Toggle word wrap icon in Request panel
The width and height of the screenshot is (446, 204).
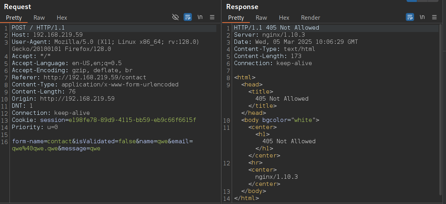(188, 17)
